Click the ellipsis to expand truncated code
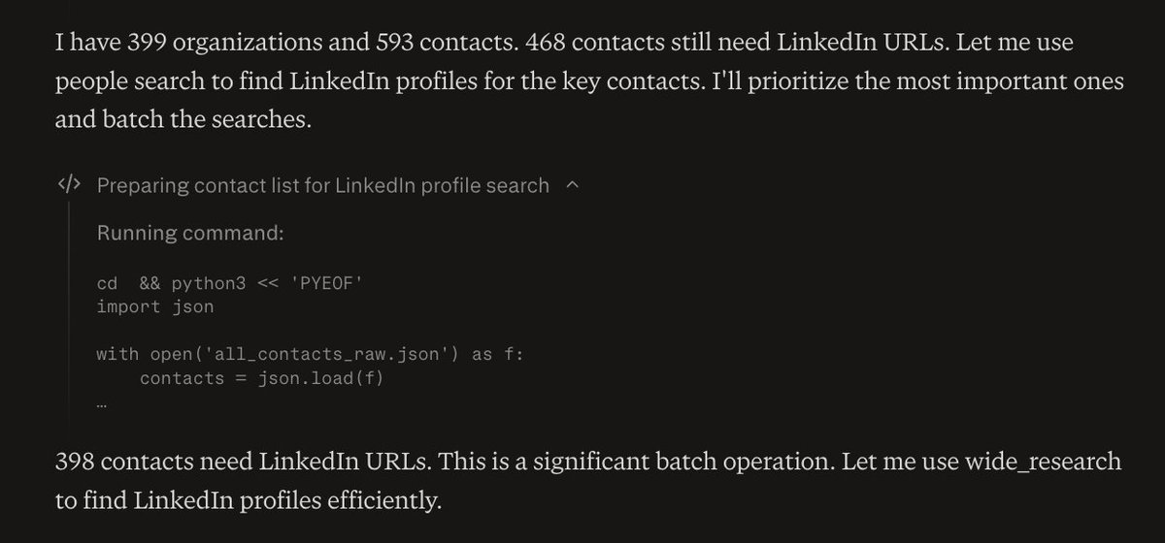1165x543 pixels. point(101,405)
